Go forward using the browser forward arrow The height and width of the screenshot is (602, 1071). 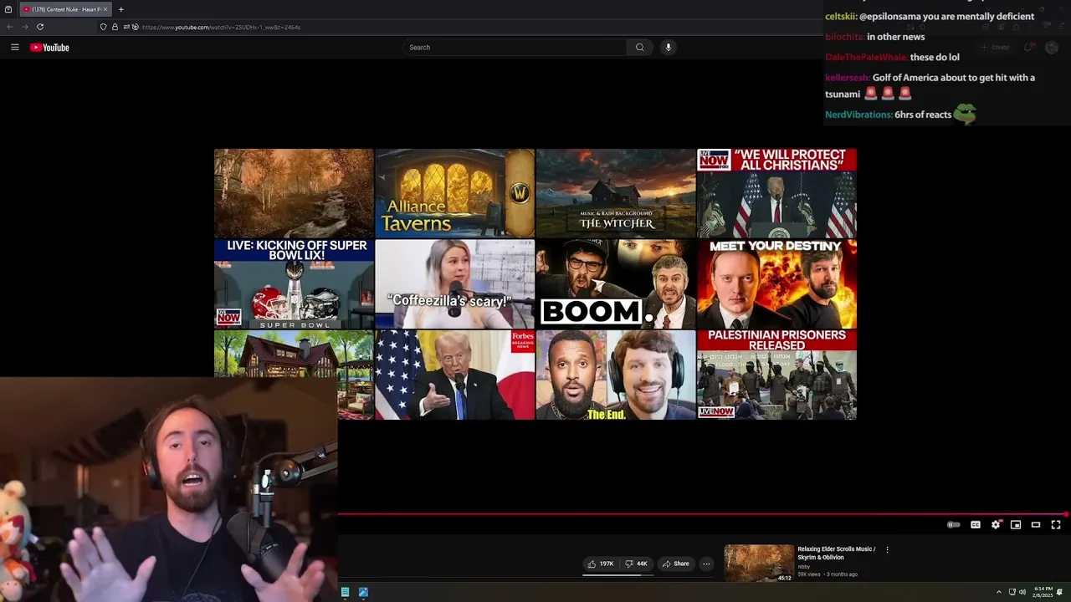(24, 27)
